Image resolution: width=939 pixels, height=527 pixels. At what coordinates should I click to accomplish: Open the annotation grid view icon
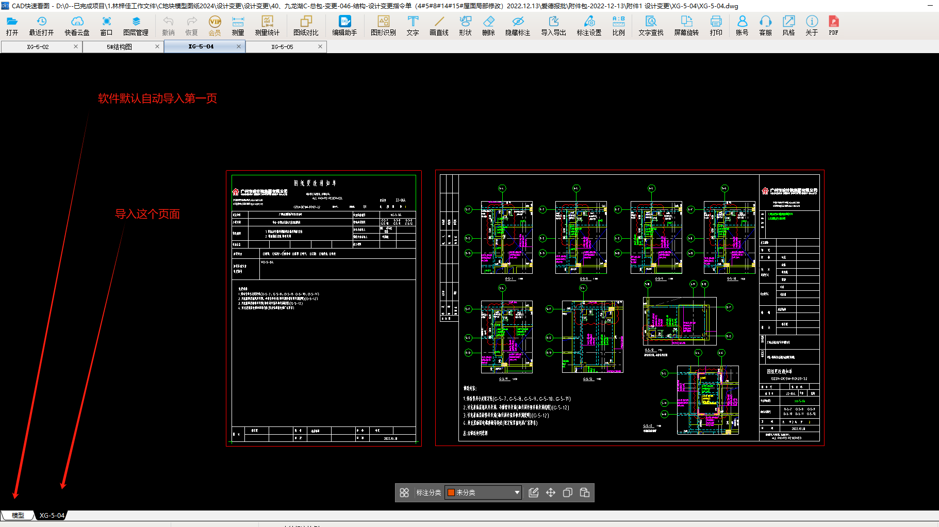coord(404,492)
